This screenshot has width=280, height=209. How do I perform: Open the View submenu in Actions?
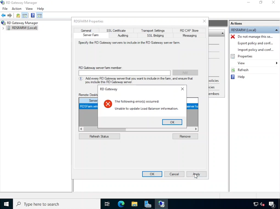point(241,63)
